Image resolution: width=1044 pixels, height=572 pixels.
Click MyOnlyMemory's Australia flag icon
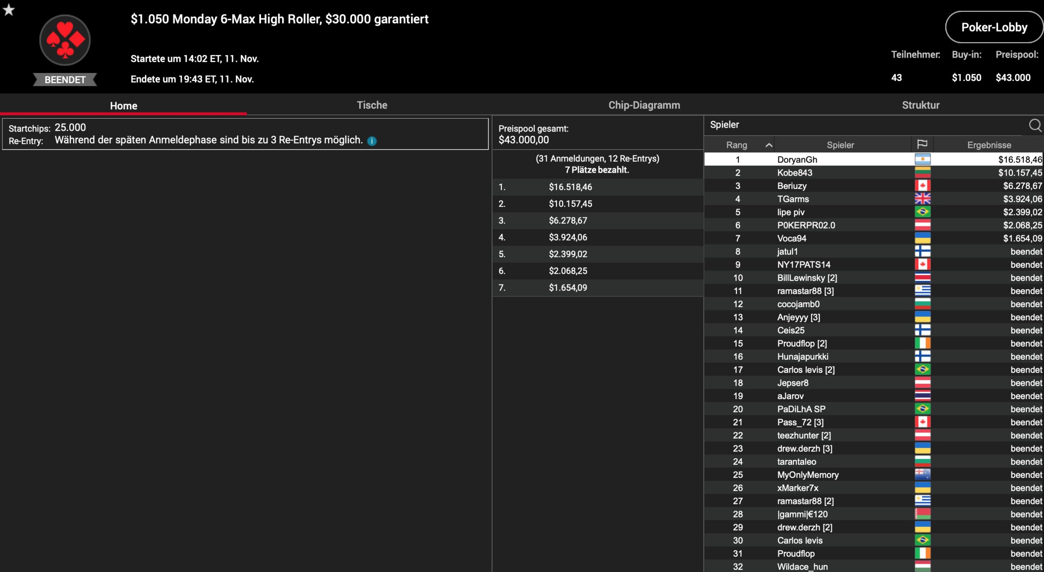pyautogui.click(x=922, y=474)
